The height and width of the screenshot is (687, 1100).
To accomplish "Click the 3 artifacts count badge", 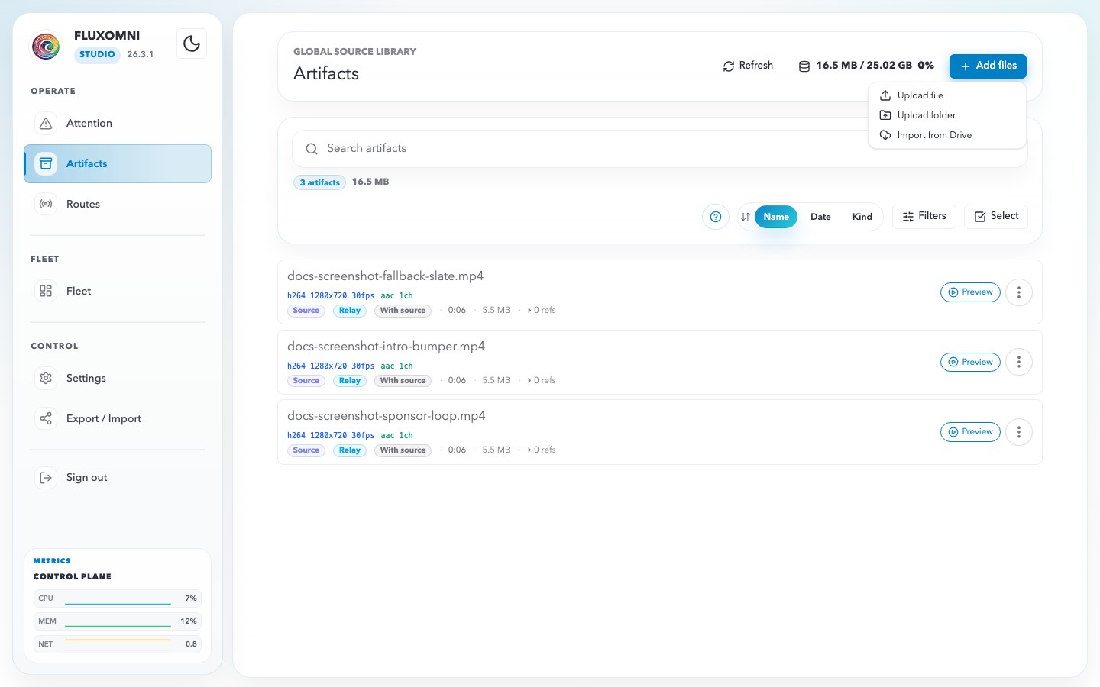I will click(x=319, y=182).
